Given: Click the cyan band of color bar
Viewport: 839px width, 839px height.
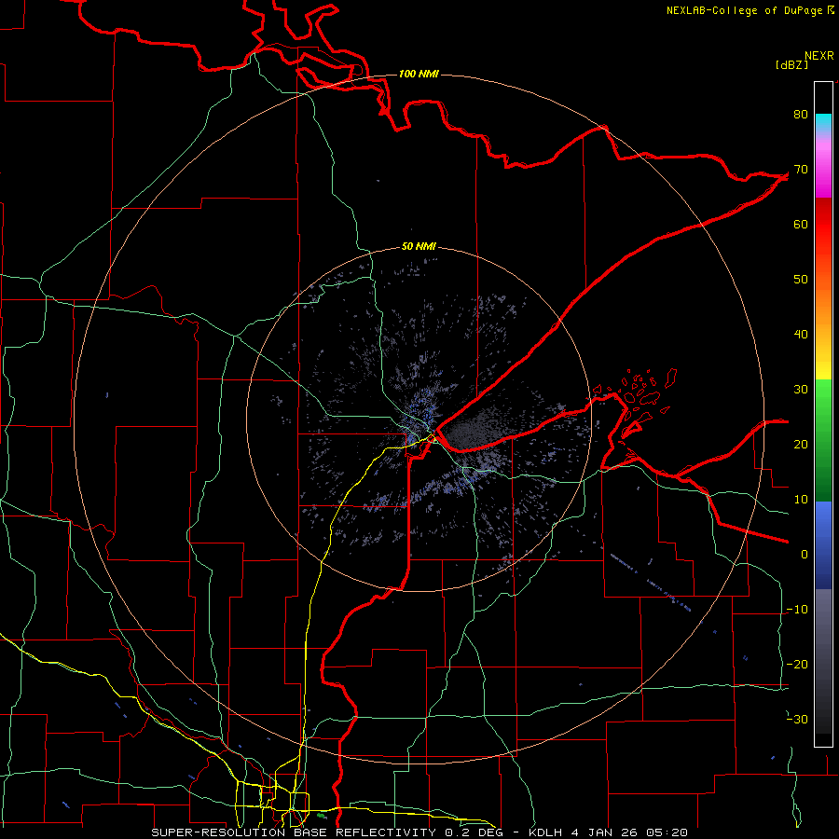Looking at the screenshot, I should [x=823, y=122].
